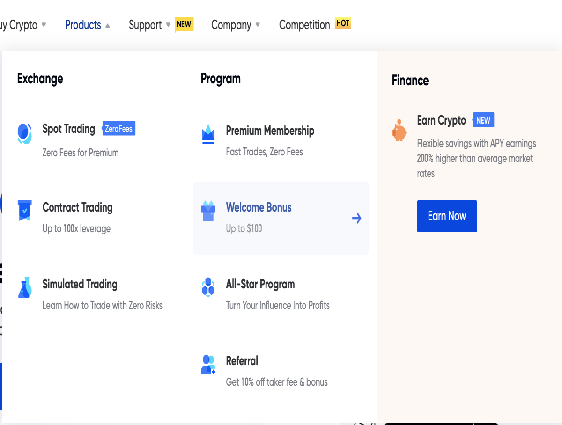Click the Earn Crypto piggy bank icon
Viewport: 562px width, 425px height.
click(x=399, y=130)
